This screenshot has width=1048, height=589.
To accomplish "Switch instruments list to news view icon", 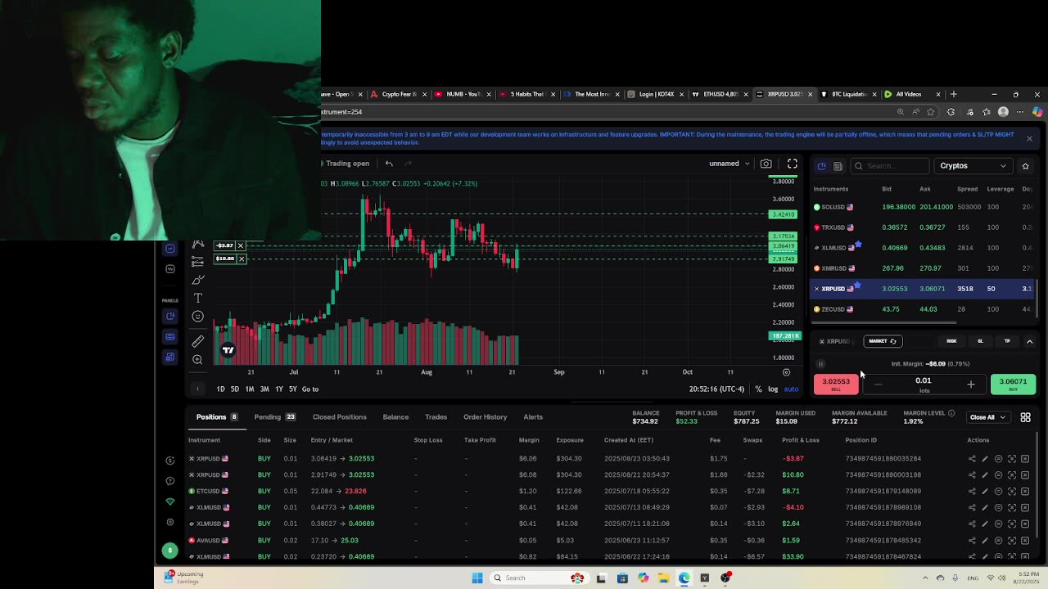I will 838,166.
